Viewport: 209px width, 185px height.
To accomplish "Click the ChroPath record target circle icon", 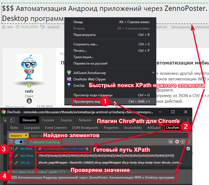I will pos(183,142).
